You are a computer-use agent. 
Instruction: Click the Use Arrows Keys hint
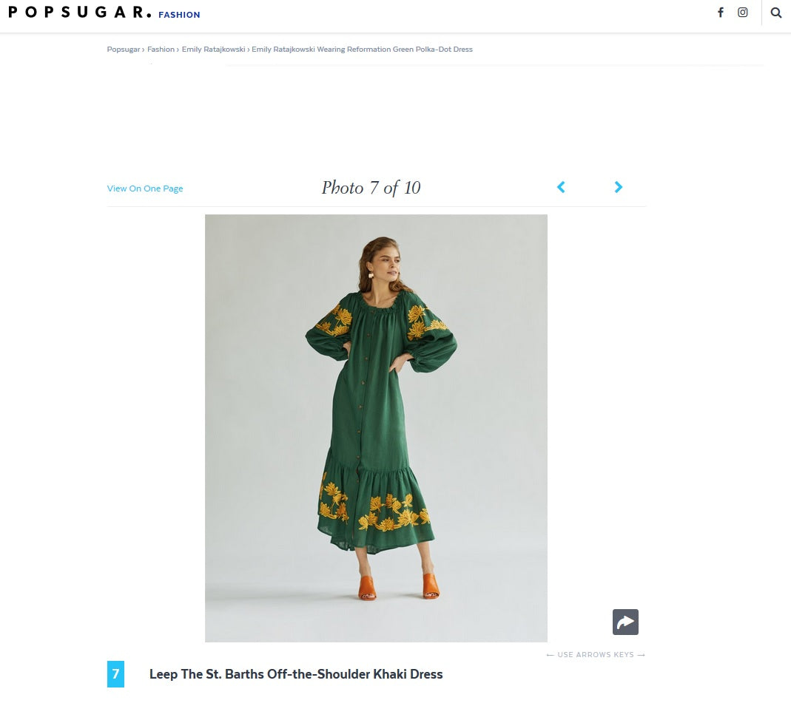pyautogui.click(x=596, y=655)
